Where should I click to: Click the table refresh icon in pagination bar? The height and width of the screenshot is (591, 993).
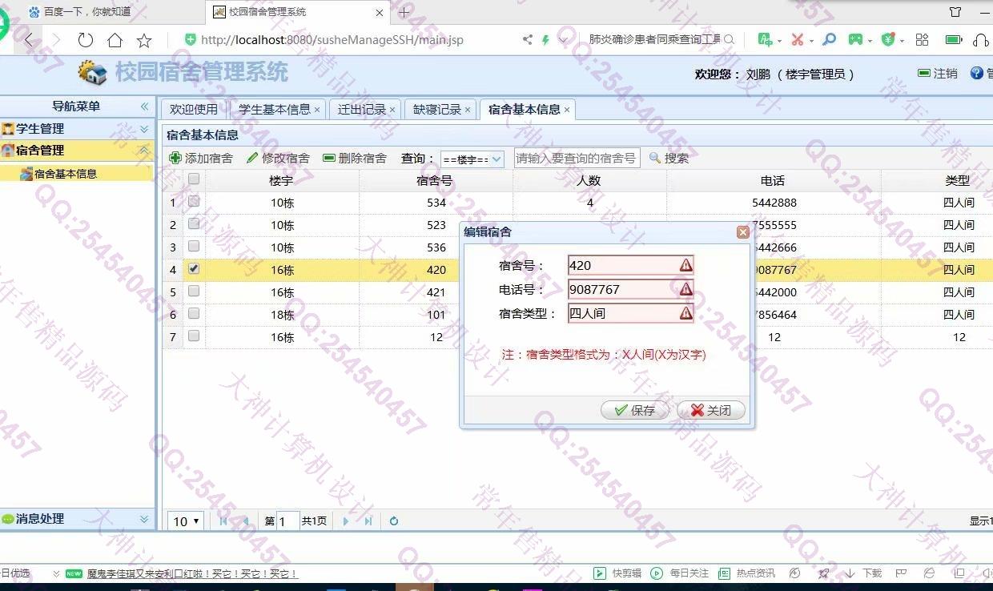[394, 521]
